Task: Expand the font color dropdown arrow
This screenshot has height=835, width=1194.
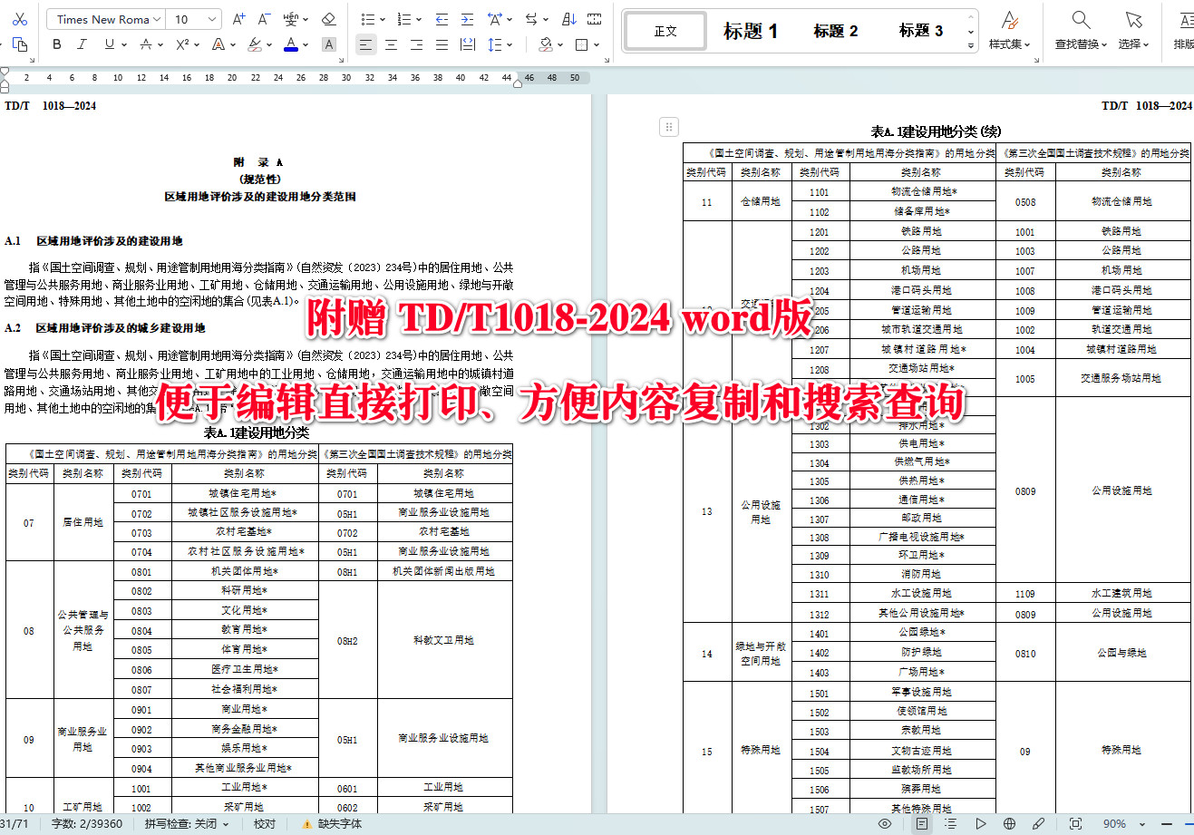Action: (x=306, y=44)
